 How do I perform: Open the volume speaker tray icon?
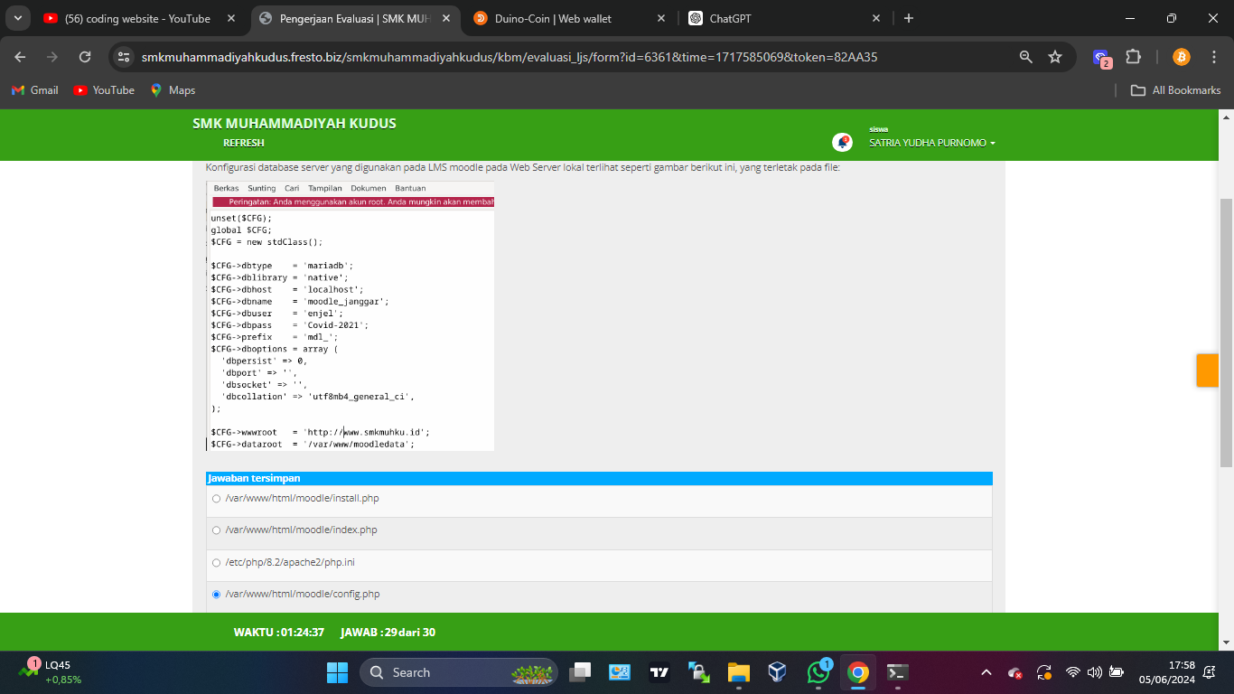pos(1095,672)
